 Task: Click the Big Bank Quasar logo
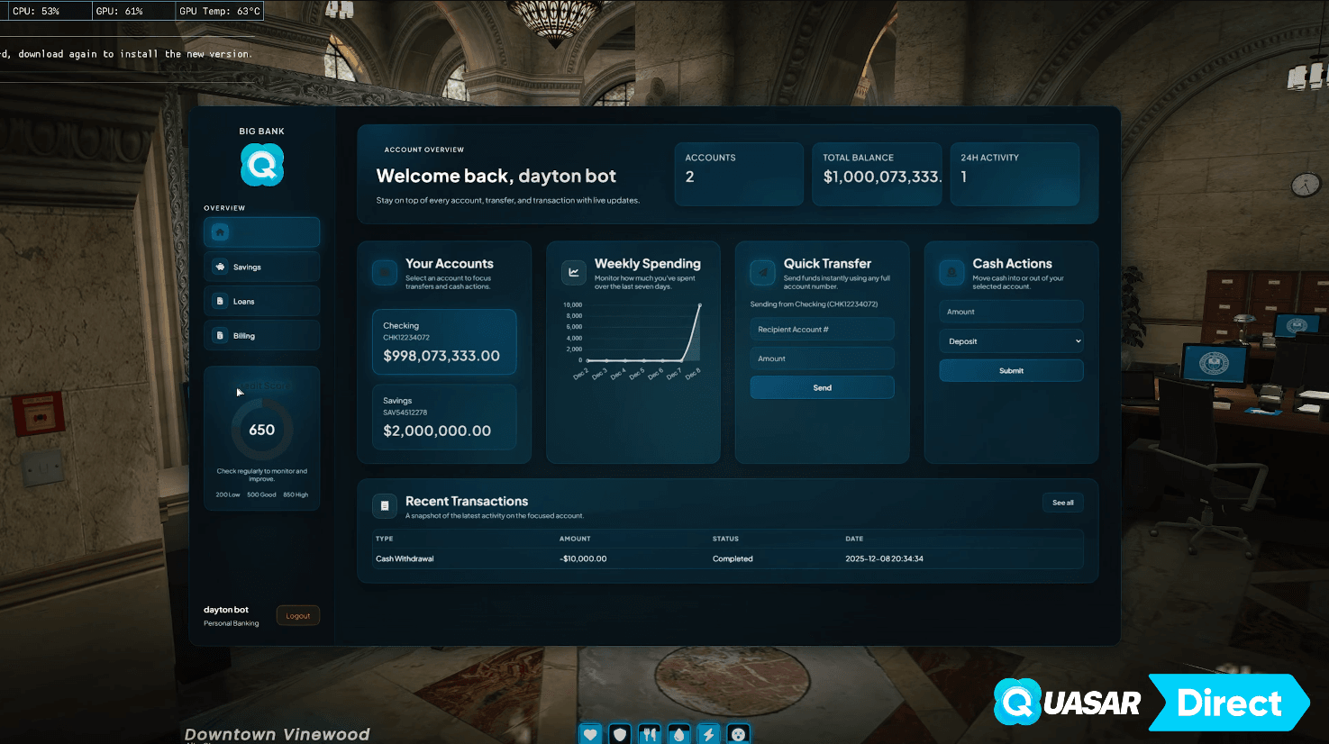(x=261, y=164)
